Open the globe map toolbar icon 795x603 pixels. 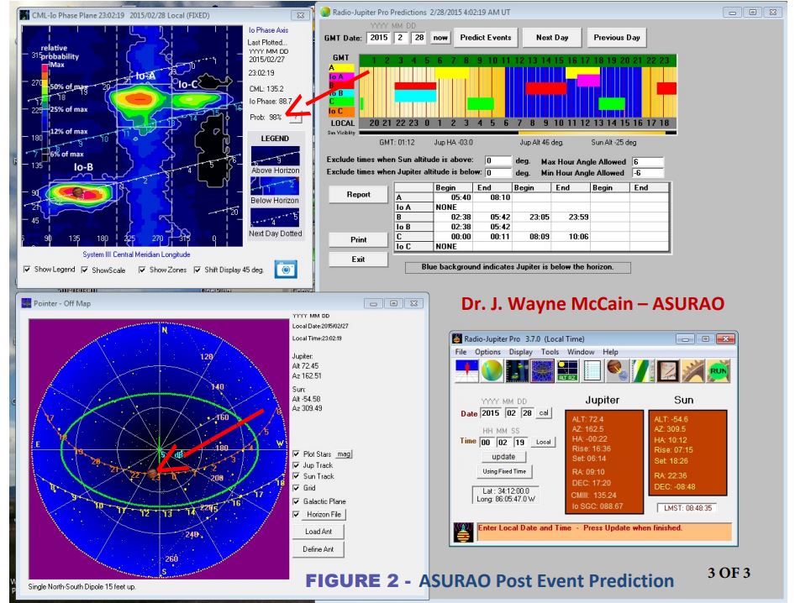(492, 371)
